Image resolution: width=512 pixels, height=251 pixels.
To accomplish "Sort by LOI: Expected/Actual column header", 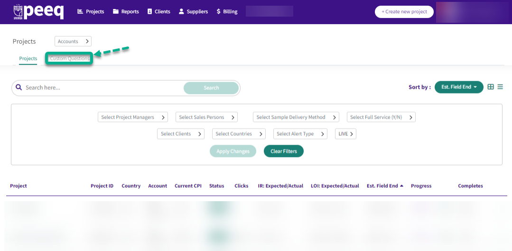I will [335, 186].
